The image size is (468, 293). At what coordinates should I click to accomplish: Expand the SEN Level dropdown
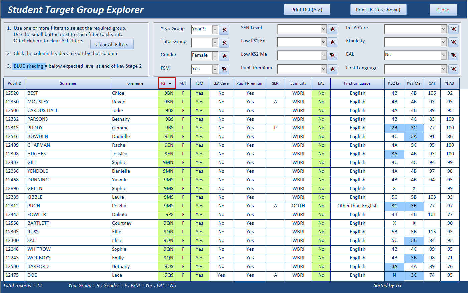(323, 29)
